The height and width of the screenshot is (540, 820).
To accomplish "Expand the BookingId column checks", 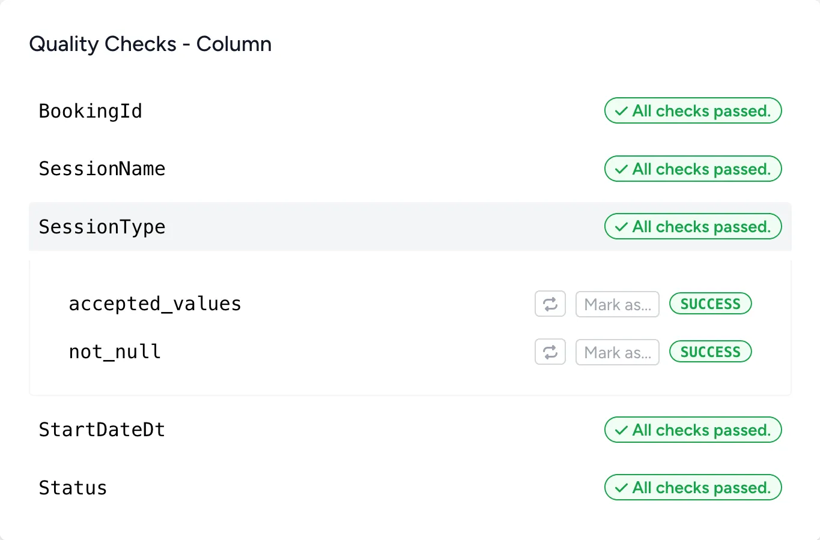I will click(91, 111).
